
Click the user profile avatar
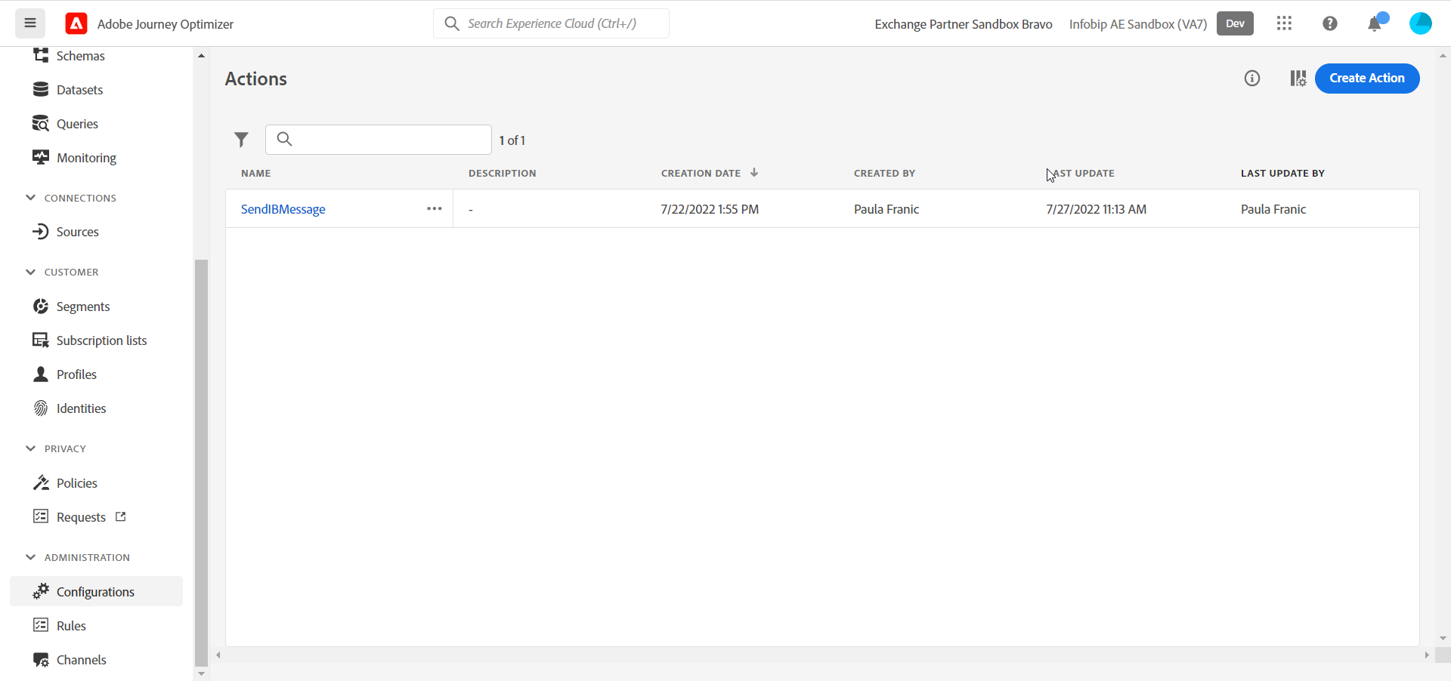click(x=1420, y=23)
